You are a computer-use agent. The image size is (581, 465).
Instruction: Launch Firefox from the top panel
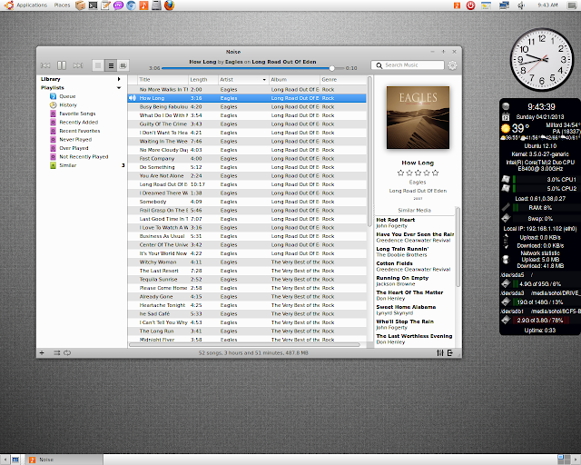(170, 5)
